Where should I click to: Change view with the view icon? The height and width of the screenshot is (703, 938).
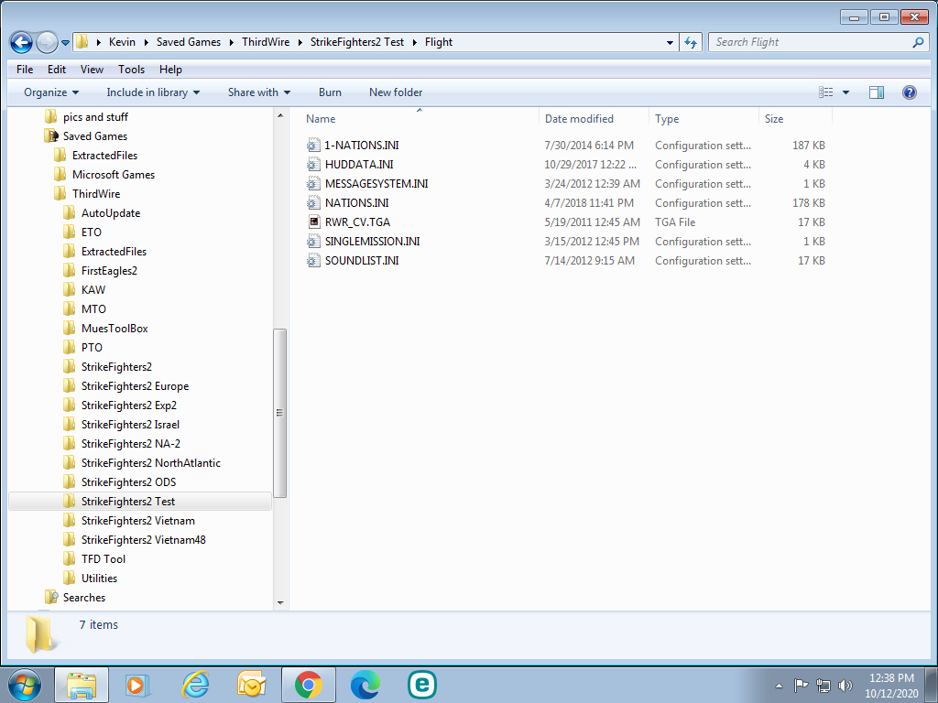click(826, 92)
